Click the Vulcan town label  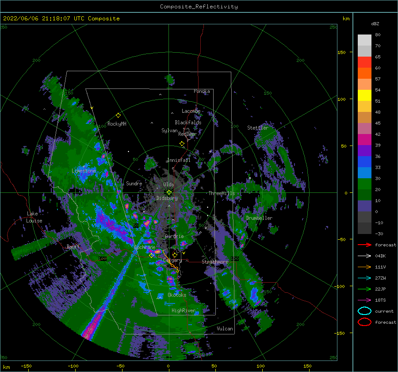coord(225,329)
